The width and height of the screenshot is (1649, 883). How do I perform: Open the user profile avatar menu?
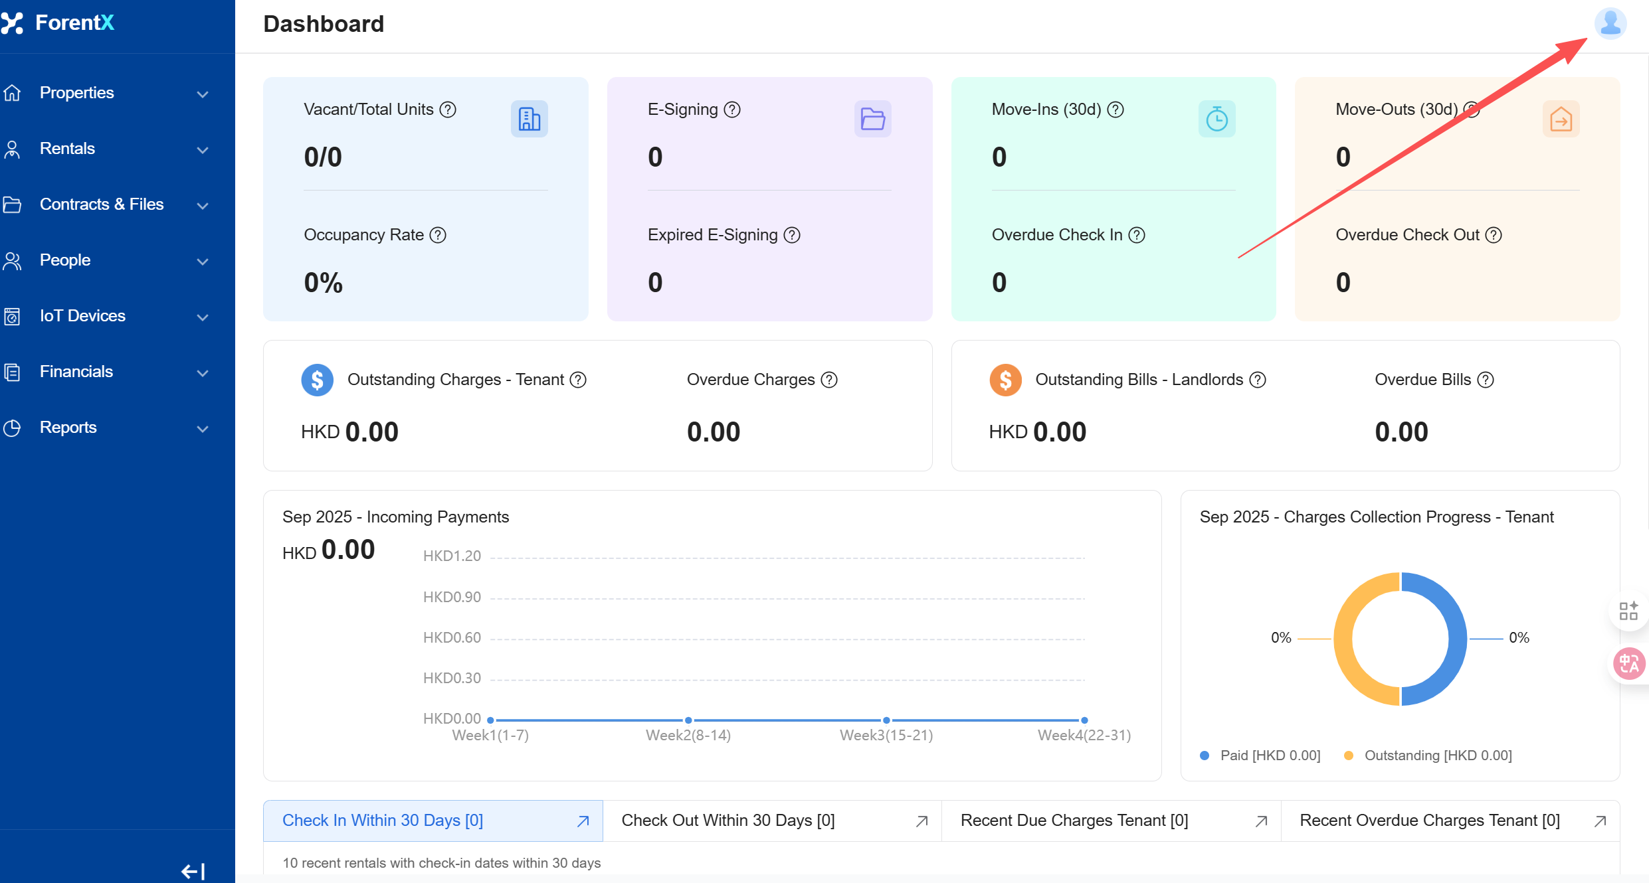1610,24
